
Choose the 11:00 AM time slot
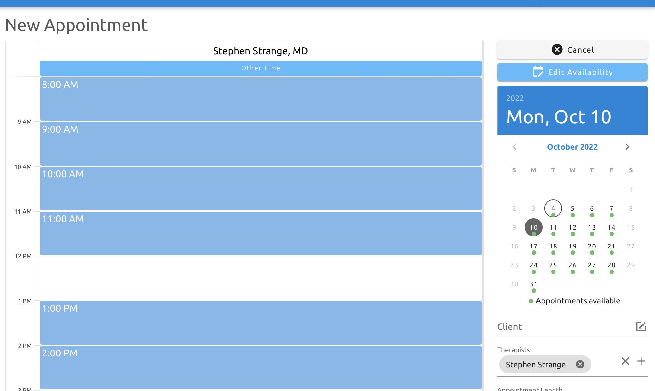click(260, 233)
